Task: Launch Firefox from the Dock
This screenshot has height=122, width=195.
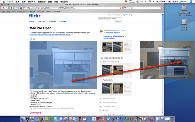Action: [x=42, y=119]
